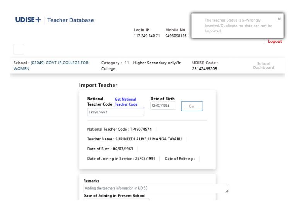Click the UDISE+ logo
The height and width of the screenshot is (210, 297).
point(28,20)
